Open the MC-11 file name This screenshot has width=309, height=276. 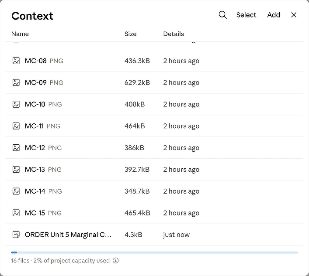[34, 126]
